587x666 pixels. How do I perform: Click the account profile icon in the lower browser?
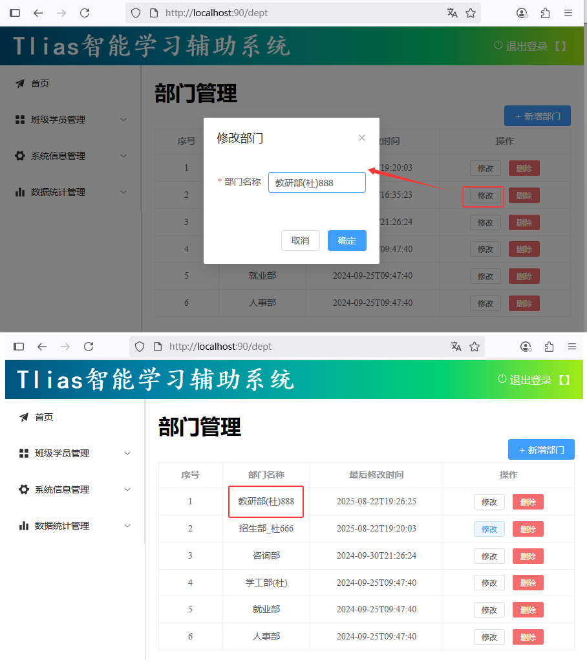tap(526, 347)
